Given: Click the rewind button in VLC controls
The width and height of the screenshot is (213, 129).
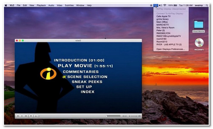Looking at the screenshot, I should coord(18,116).
